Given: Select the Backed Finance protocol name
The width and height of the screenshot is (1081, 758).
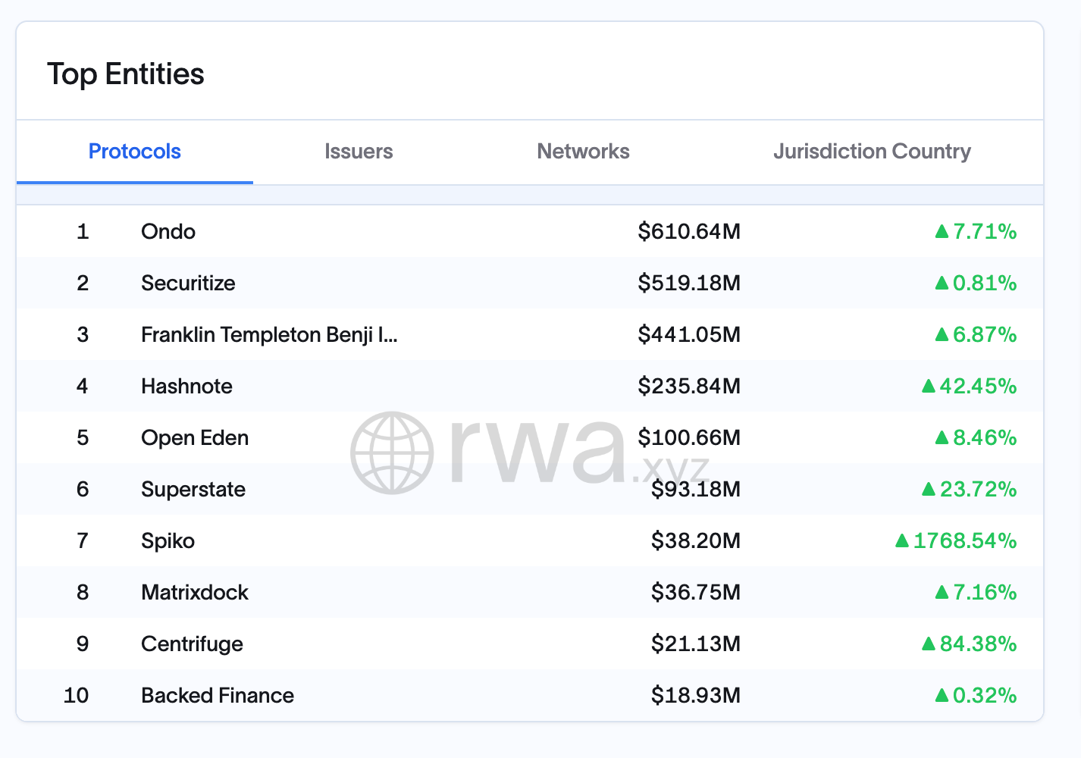Looking at the screenshot, I should (218, 696).
